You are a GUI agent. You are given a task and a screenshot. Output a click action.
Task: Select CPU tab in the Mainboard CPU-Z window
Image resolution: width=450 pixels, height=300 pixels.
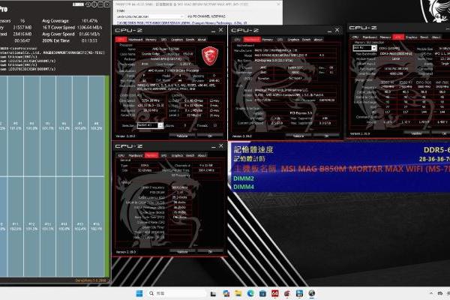point(237,40)
